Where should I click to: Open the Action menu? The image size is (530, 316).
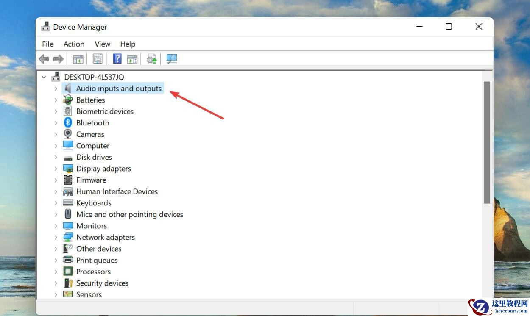74,44
